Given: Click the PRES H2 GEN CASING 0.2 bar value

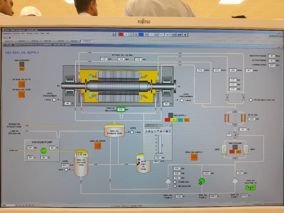Looking at the screenshot, I should tap(121, 109).
